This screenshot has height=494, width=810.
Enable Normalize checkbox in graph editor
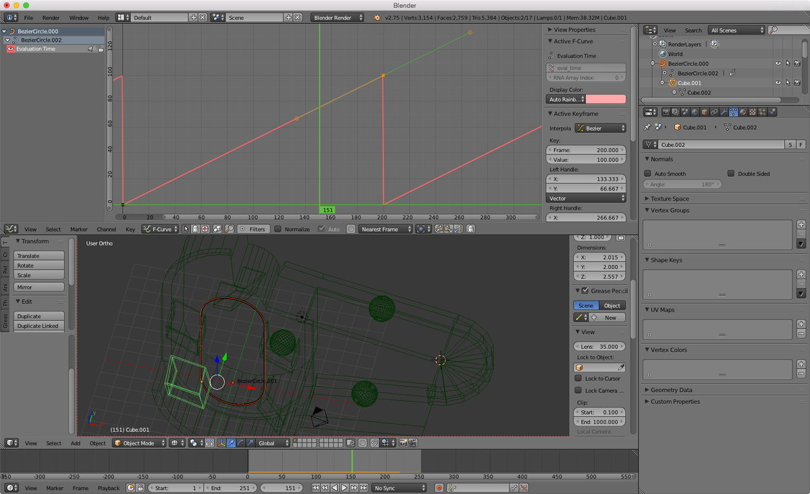pyautogui.click(x=277, y=229)
